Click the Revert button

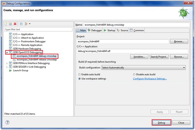click(179, 112)
